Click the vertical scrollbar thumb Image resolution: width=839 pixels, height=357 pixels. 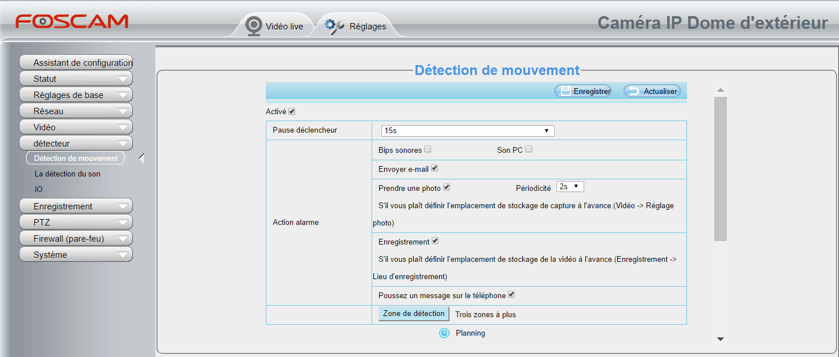point(721,168)
